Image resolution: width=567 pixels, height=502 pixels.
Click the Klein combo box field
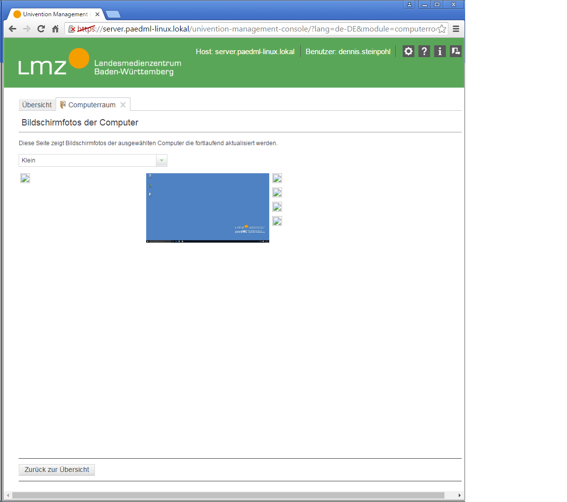click(x=87, y=160)
